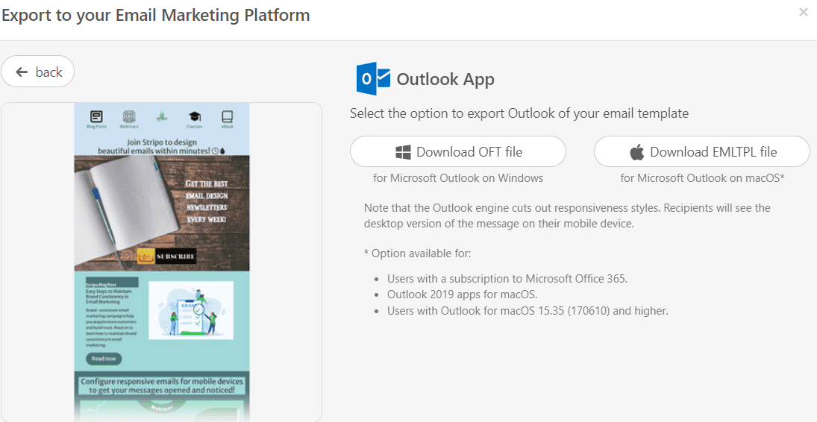Click the checklist illustration in preview
The width and height of the screenshot is (817, 422).
(x=191, y=310)
